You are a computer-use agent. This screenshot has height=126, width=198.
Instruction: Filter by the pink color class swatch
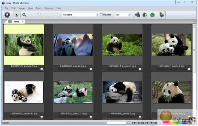coord(165,123)
